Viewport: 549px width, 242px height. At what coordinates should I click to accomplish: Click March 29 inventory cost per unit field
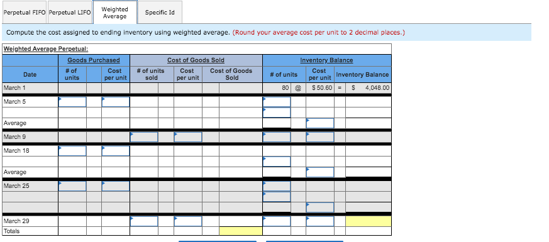coord(320,221)
